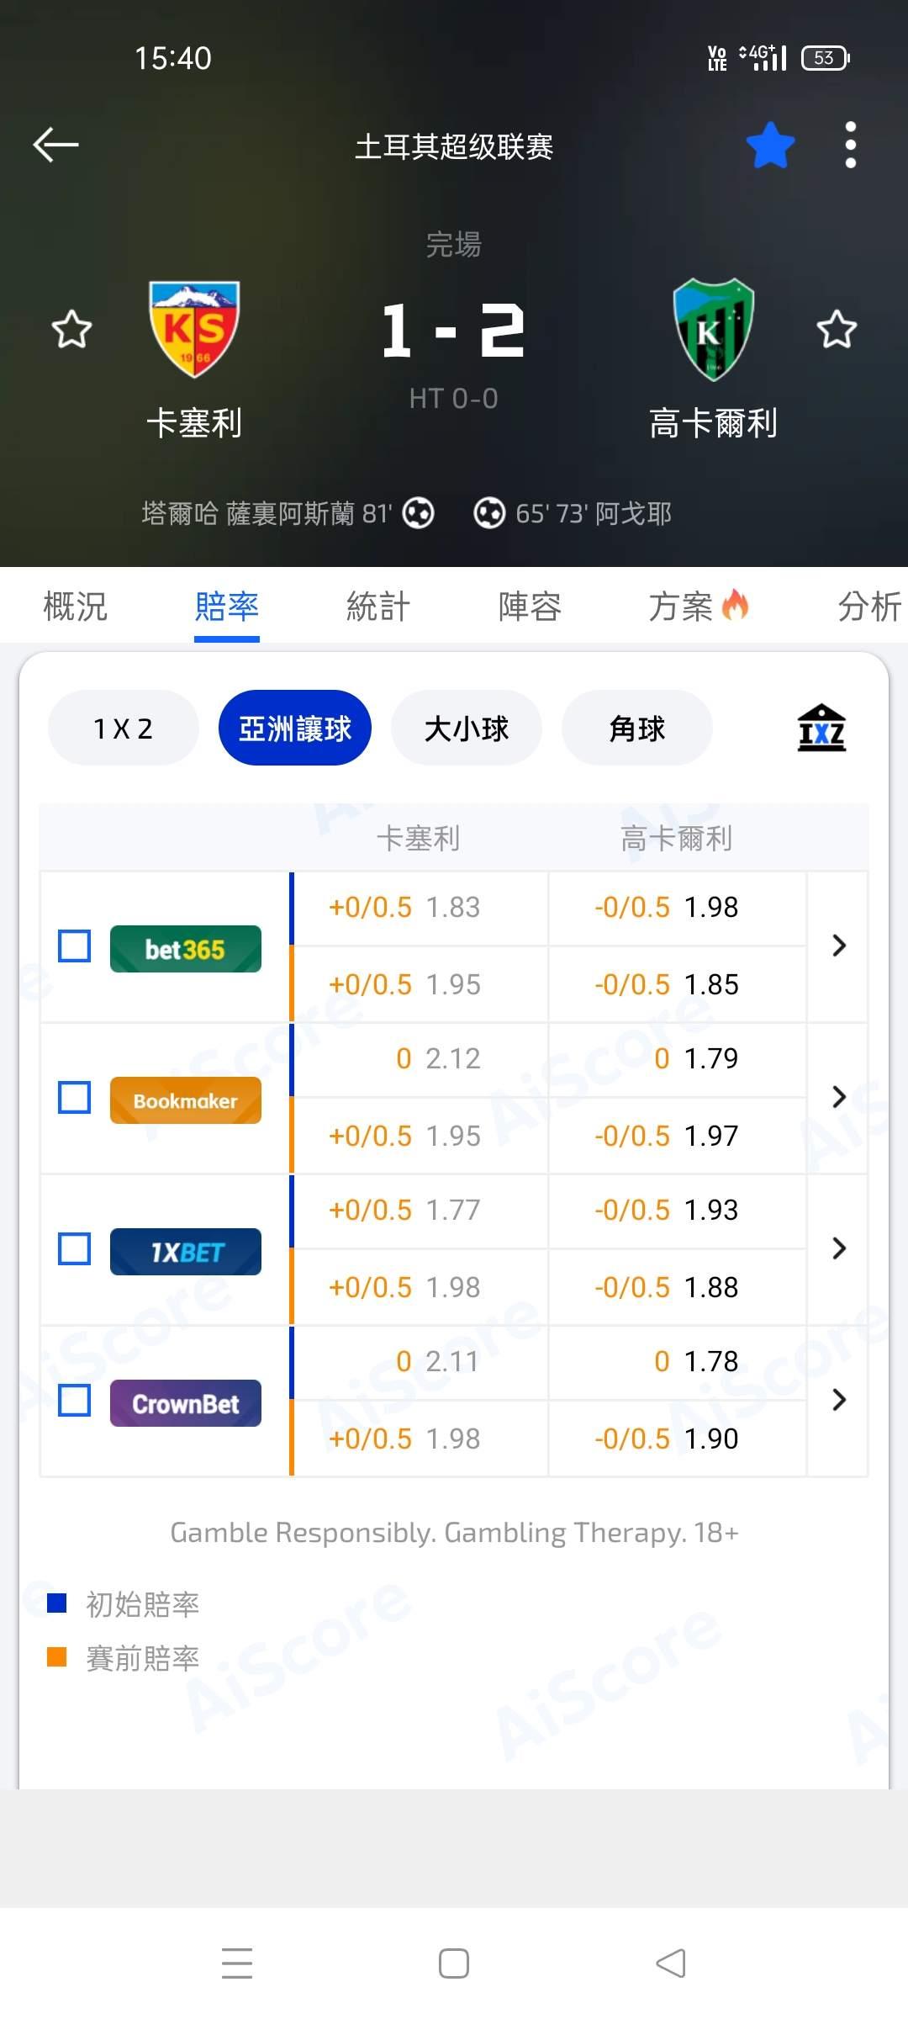This screenshot has width=908, height=2019.
Task: Tap the orange 賽前賠率 legend swatch
Action: click(x=57, y=1657)
